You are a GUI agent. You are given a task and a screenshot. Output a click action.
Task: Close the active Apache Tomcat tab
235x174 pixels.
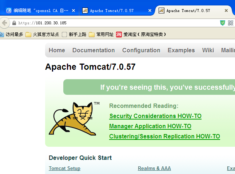[226, 11]
